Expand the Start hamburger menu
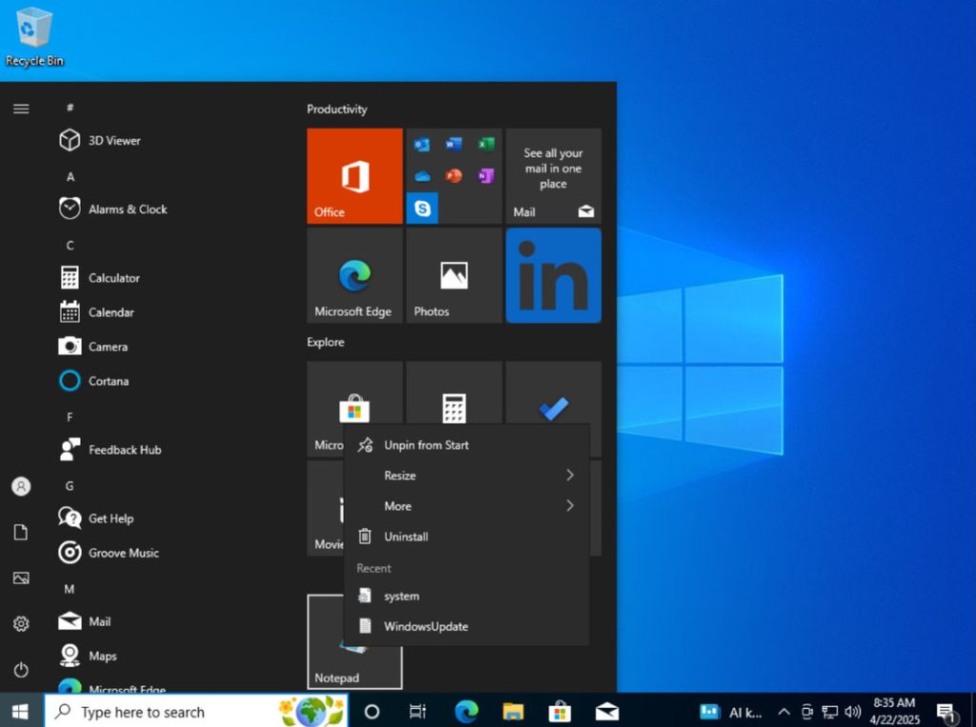Screen dimensions: 976x727 coord(21,109)
